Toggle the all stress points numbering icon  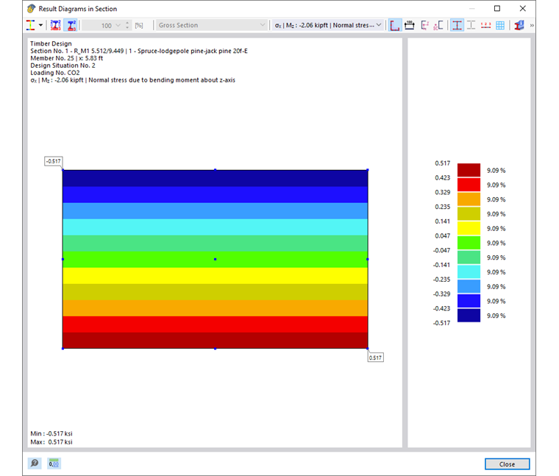coord(56,25)
